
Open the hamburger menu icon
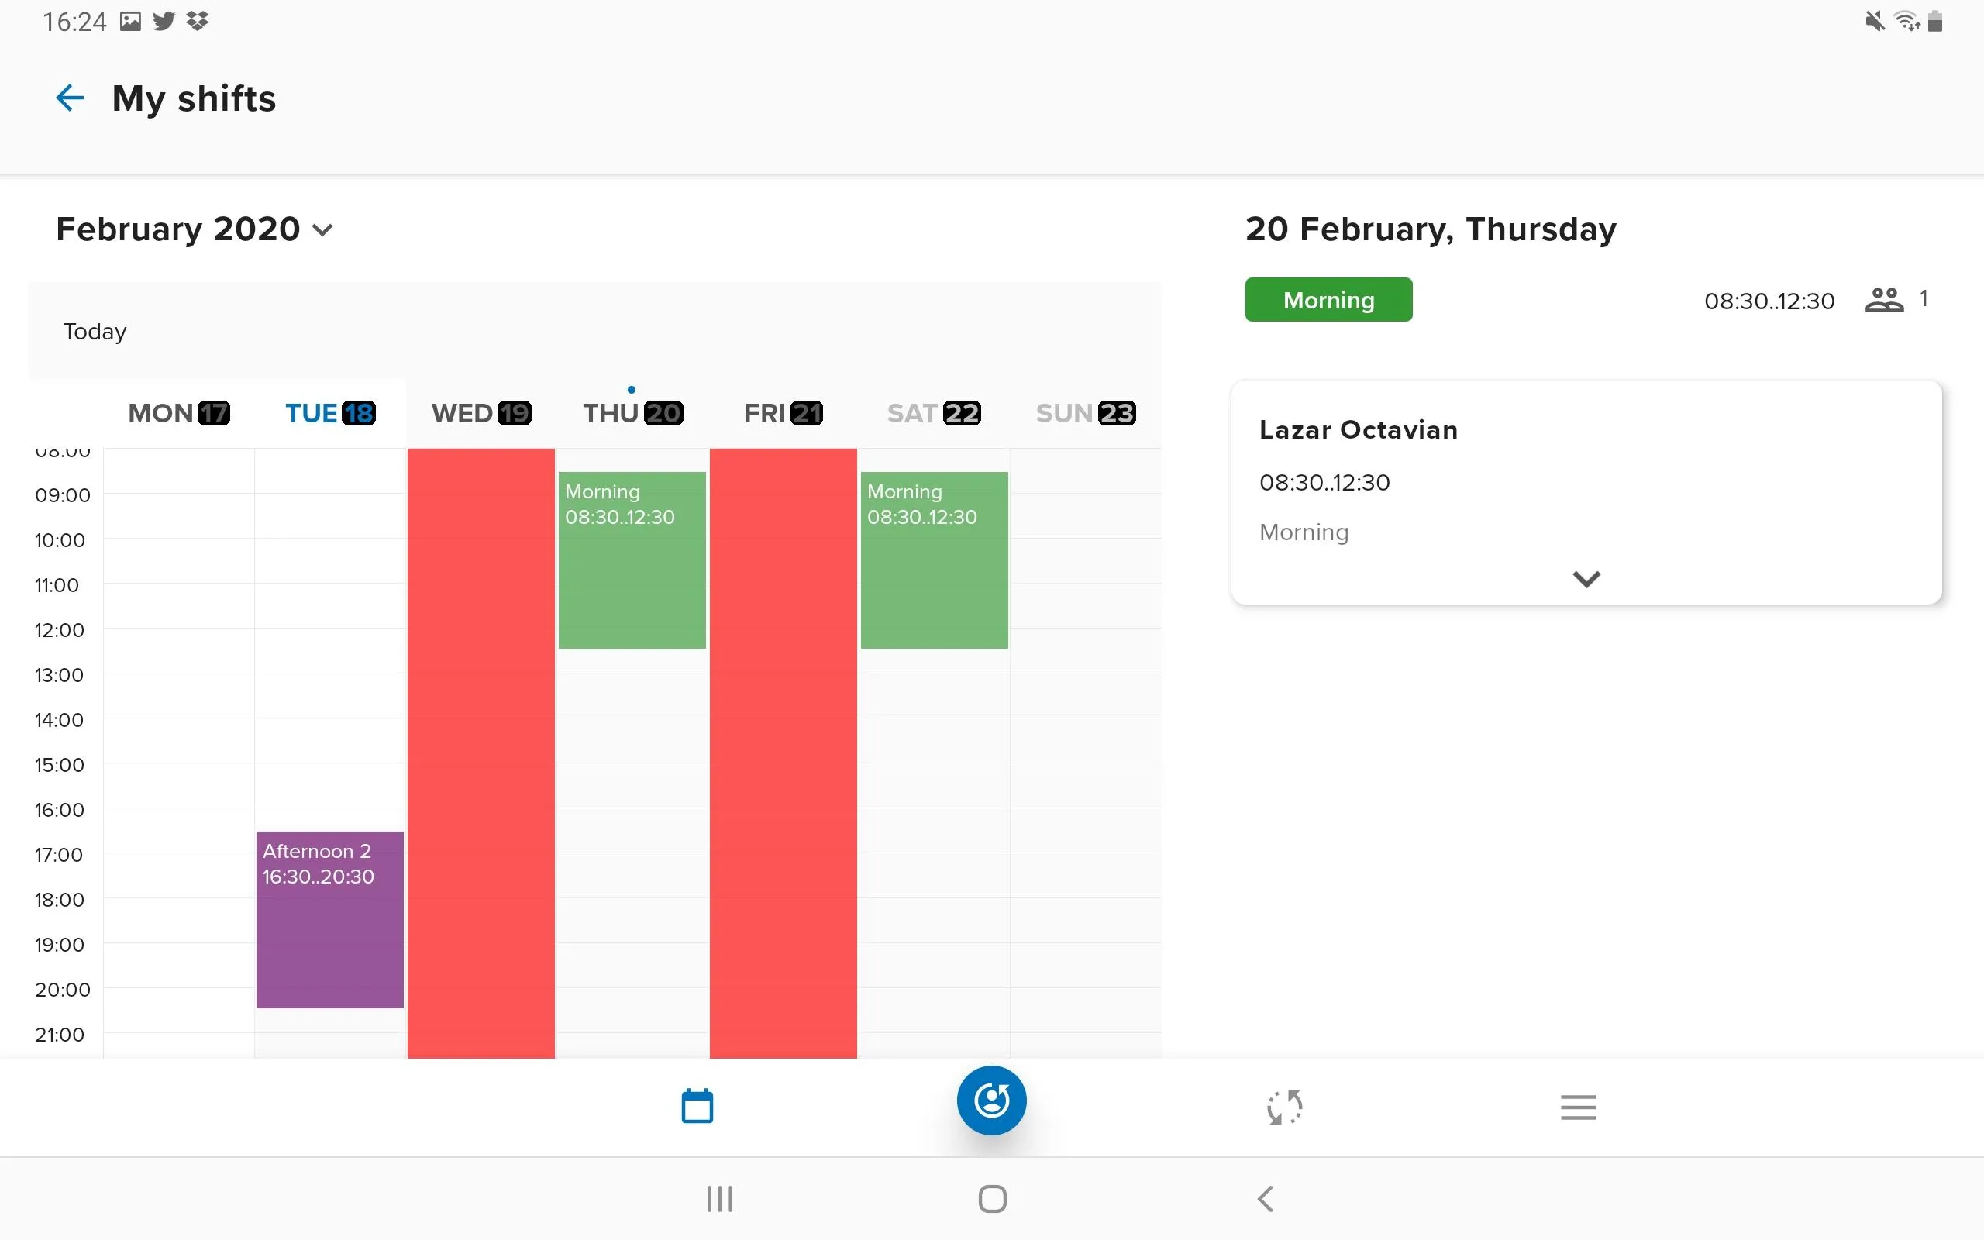pyautogui.click(x=1579, y=1104)
